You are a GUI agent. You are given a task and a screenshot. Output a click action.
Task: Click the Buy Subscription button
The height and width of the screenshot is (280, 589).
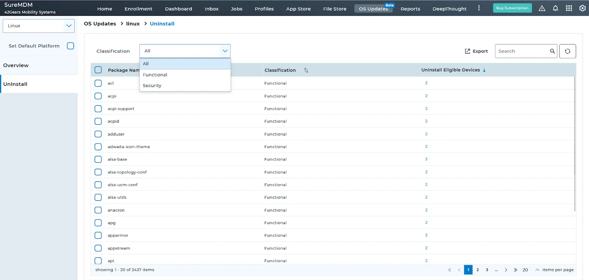click(x=512, y=8)
